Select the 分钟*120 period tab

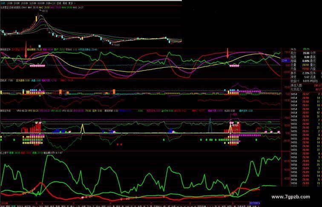pyautogui.click(x=51, y=3)
